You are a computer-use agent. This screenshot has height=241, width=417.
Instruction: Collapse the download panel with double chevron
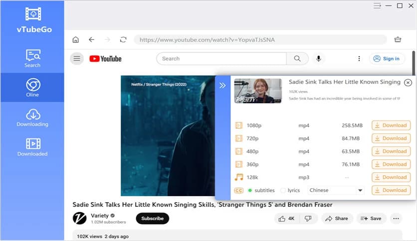point(222,85)
